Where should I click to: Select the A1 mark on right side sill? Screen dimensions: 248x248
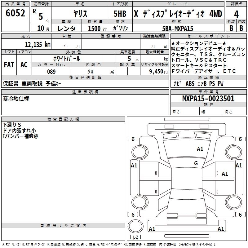point(239,166)
